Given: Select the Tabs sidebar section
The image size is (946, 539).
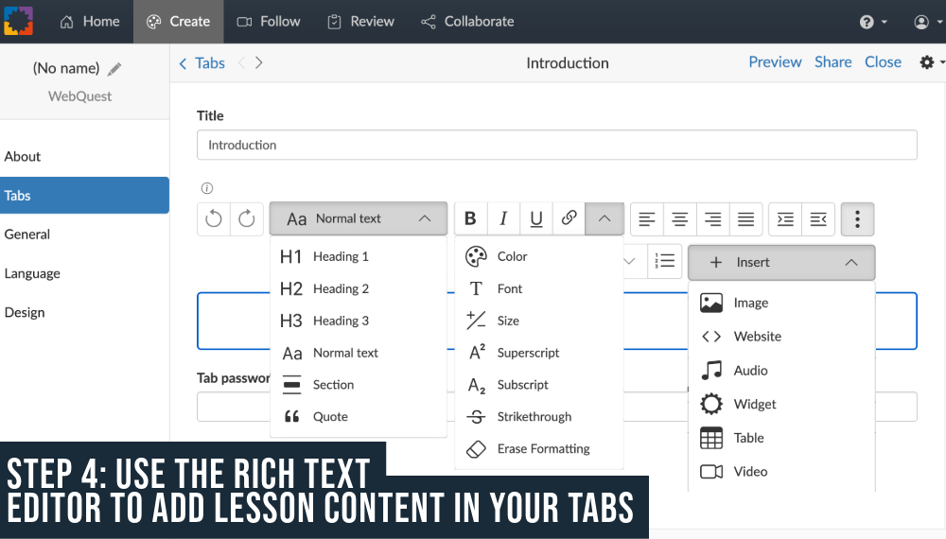Looking at the screenshot, I should click(x=84, y=196).
